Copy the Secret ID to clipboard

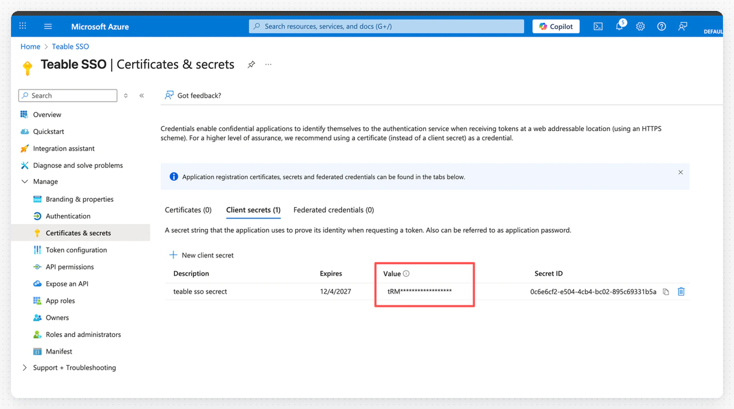666,292
